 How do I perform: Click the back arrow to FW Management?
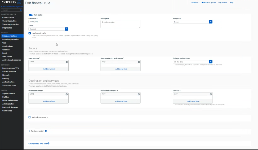pos(1,7)
